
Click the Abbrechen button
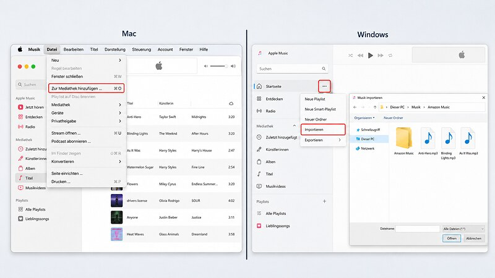point(473,238)
